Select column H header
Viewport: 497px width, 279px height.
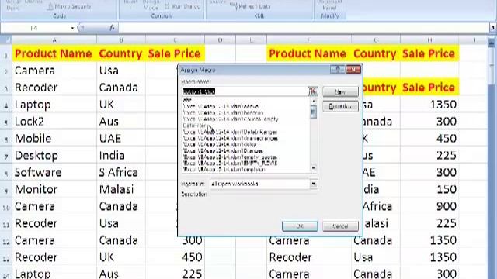429,40
